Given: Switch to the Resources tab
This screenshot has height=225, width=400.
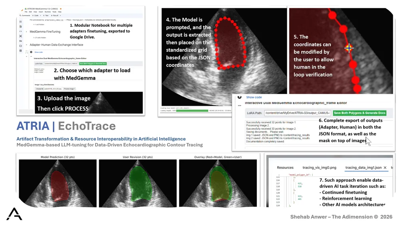Looking at the screenshot, I should click(x=285, y=168).
